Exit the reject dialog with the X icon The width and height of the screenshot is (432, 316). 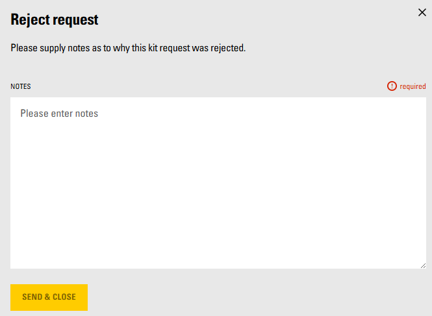coord(422,12)
